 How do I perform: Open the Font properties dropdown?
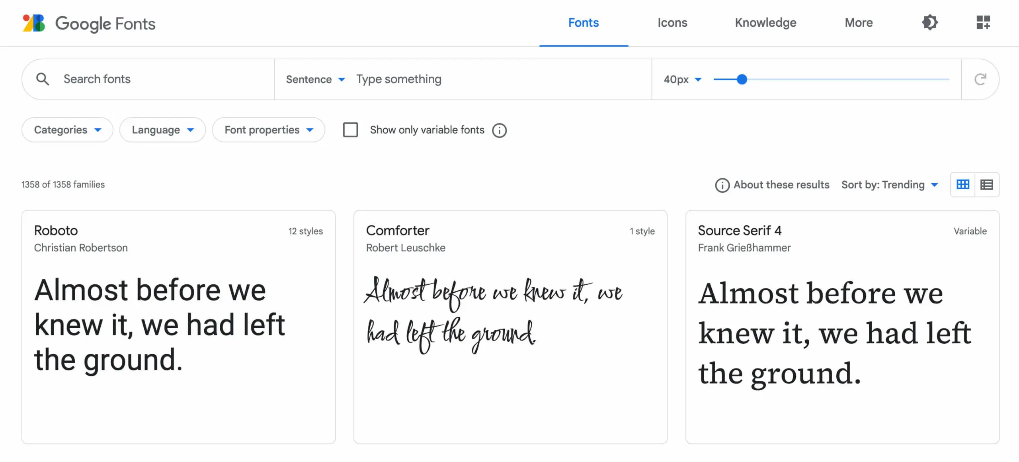point(268,130)
